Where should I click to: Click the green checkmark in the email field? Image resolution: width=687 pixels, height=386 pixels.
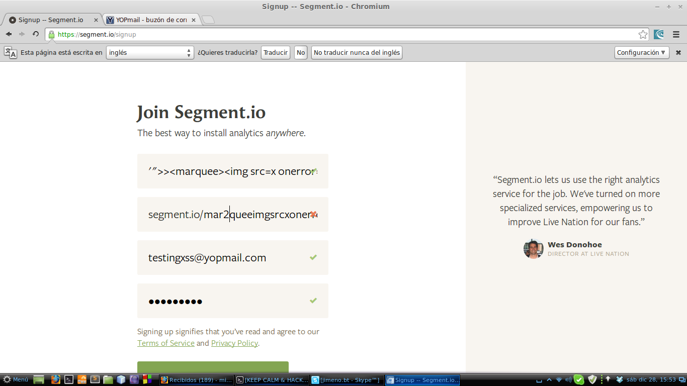[313, 257]
